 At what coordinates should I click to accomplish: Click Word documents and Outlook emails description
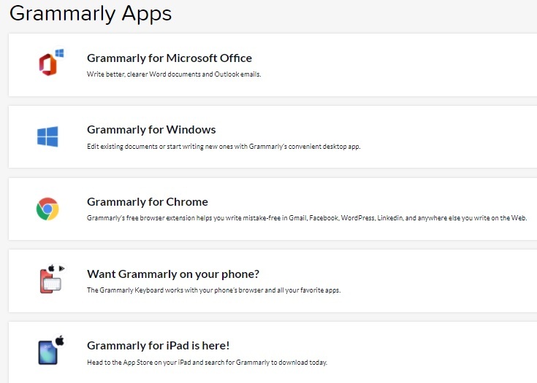pyautogui.click(x=174, y=74)
